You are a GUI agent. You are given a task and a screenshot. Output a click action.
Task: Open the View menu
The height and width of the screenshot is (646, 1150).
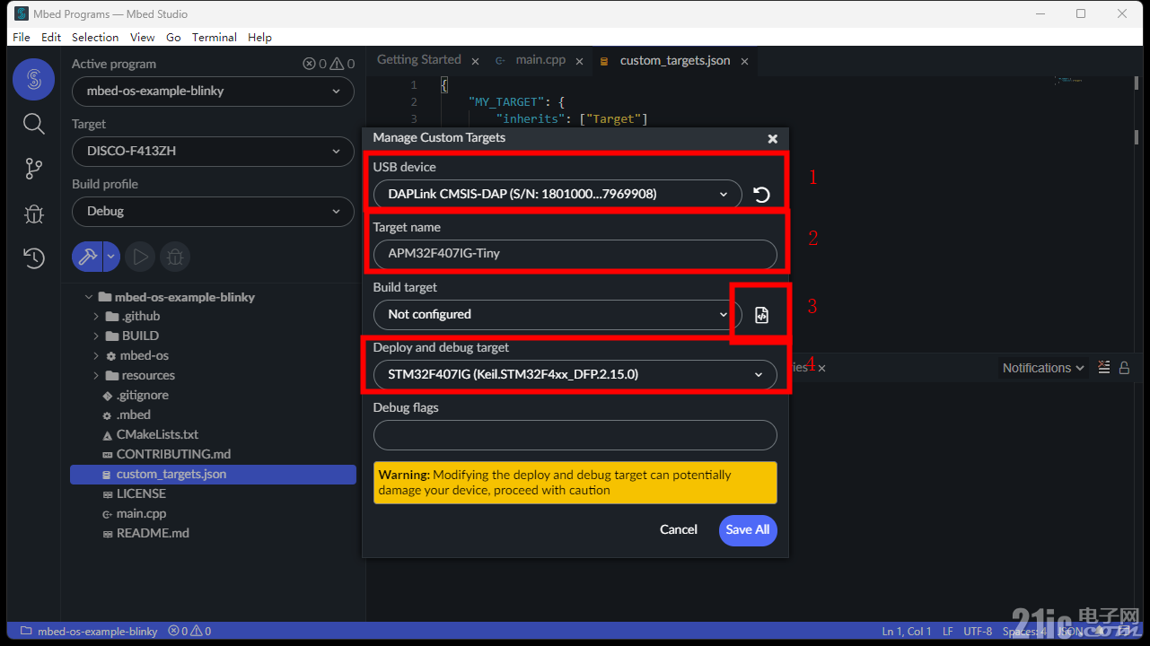tap(143, 37)
